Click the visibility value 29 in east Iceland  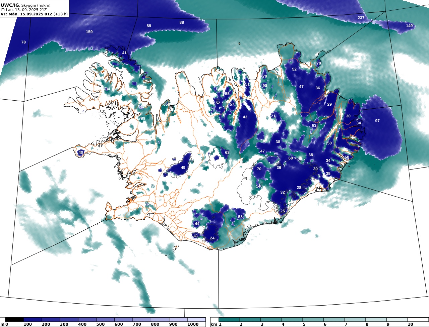(329, 104)
